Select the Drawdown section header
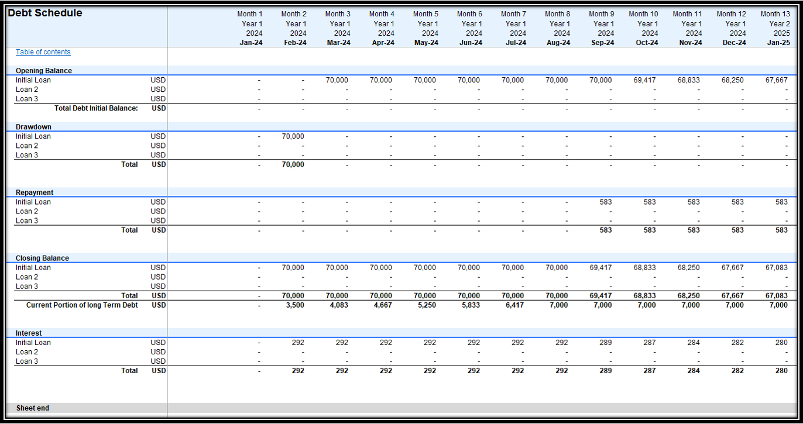 33,127
